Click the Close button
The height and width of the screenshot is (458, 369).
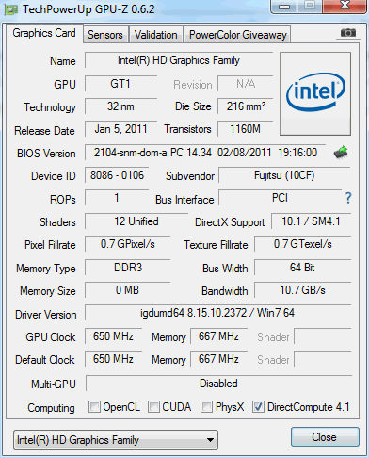tap(325, 437)
